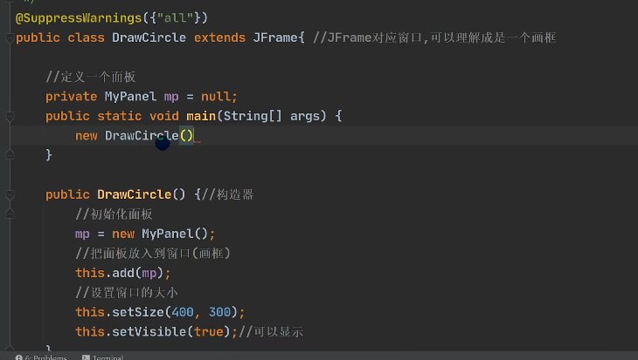Open the 6: Problems tool window tab
This screenshot has height=360, width=638.
point(41,357)
